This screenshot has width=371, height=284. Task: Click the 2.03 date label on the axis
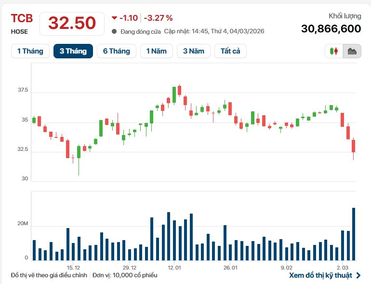343,268
